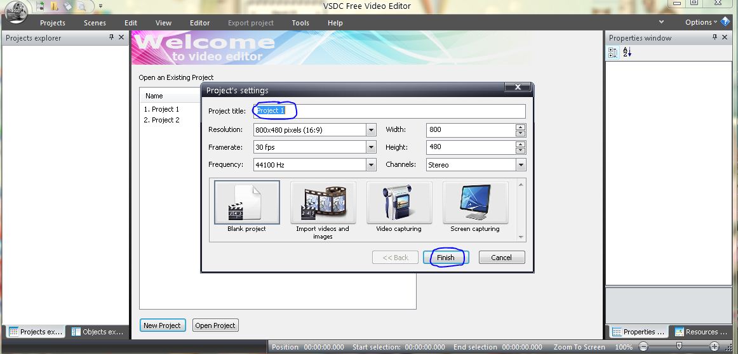
Task: Click the third quick-access toolbar icon
Action: pos(68,6)
